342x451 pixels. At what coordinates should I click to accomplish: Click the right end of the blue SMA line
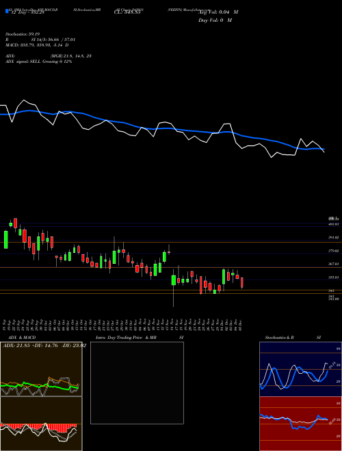tap(324, 149)
